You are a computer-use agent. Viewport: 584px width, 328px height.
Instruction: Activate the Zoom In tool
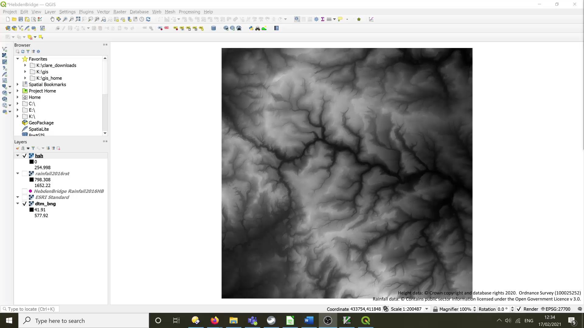[x=65, y=19]
